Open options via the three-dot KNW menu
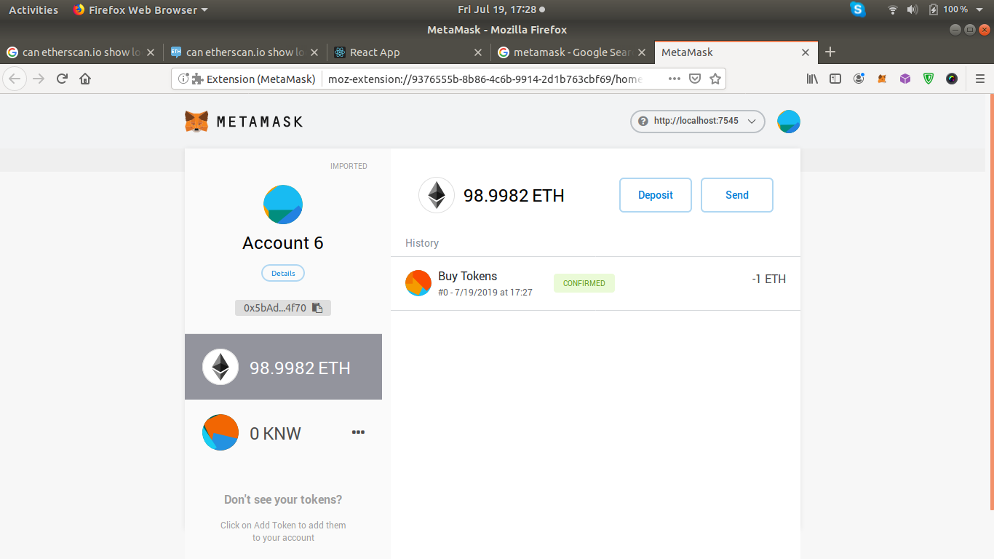This screenshot has height=559, width=994. click(358, 432)
